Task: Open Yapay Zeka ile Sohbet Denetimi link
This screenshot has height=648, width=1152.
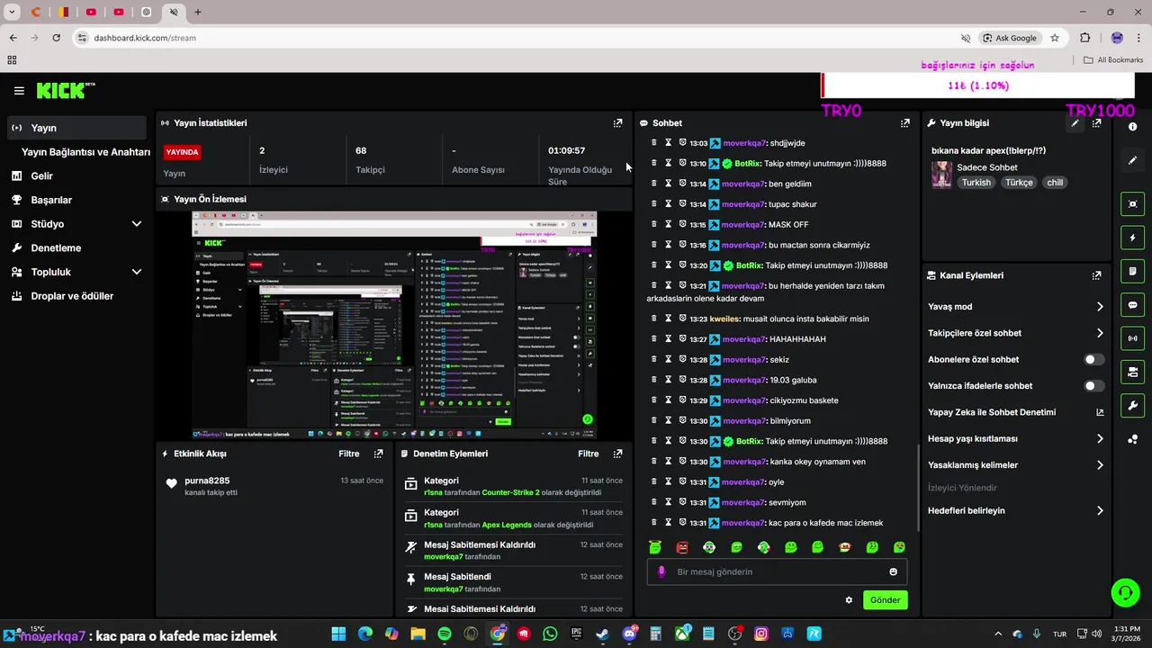Action: click(x=1016, y=413)
